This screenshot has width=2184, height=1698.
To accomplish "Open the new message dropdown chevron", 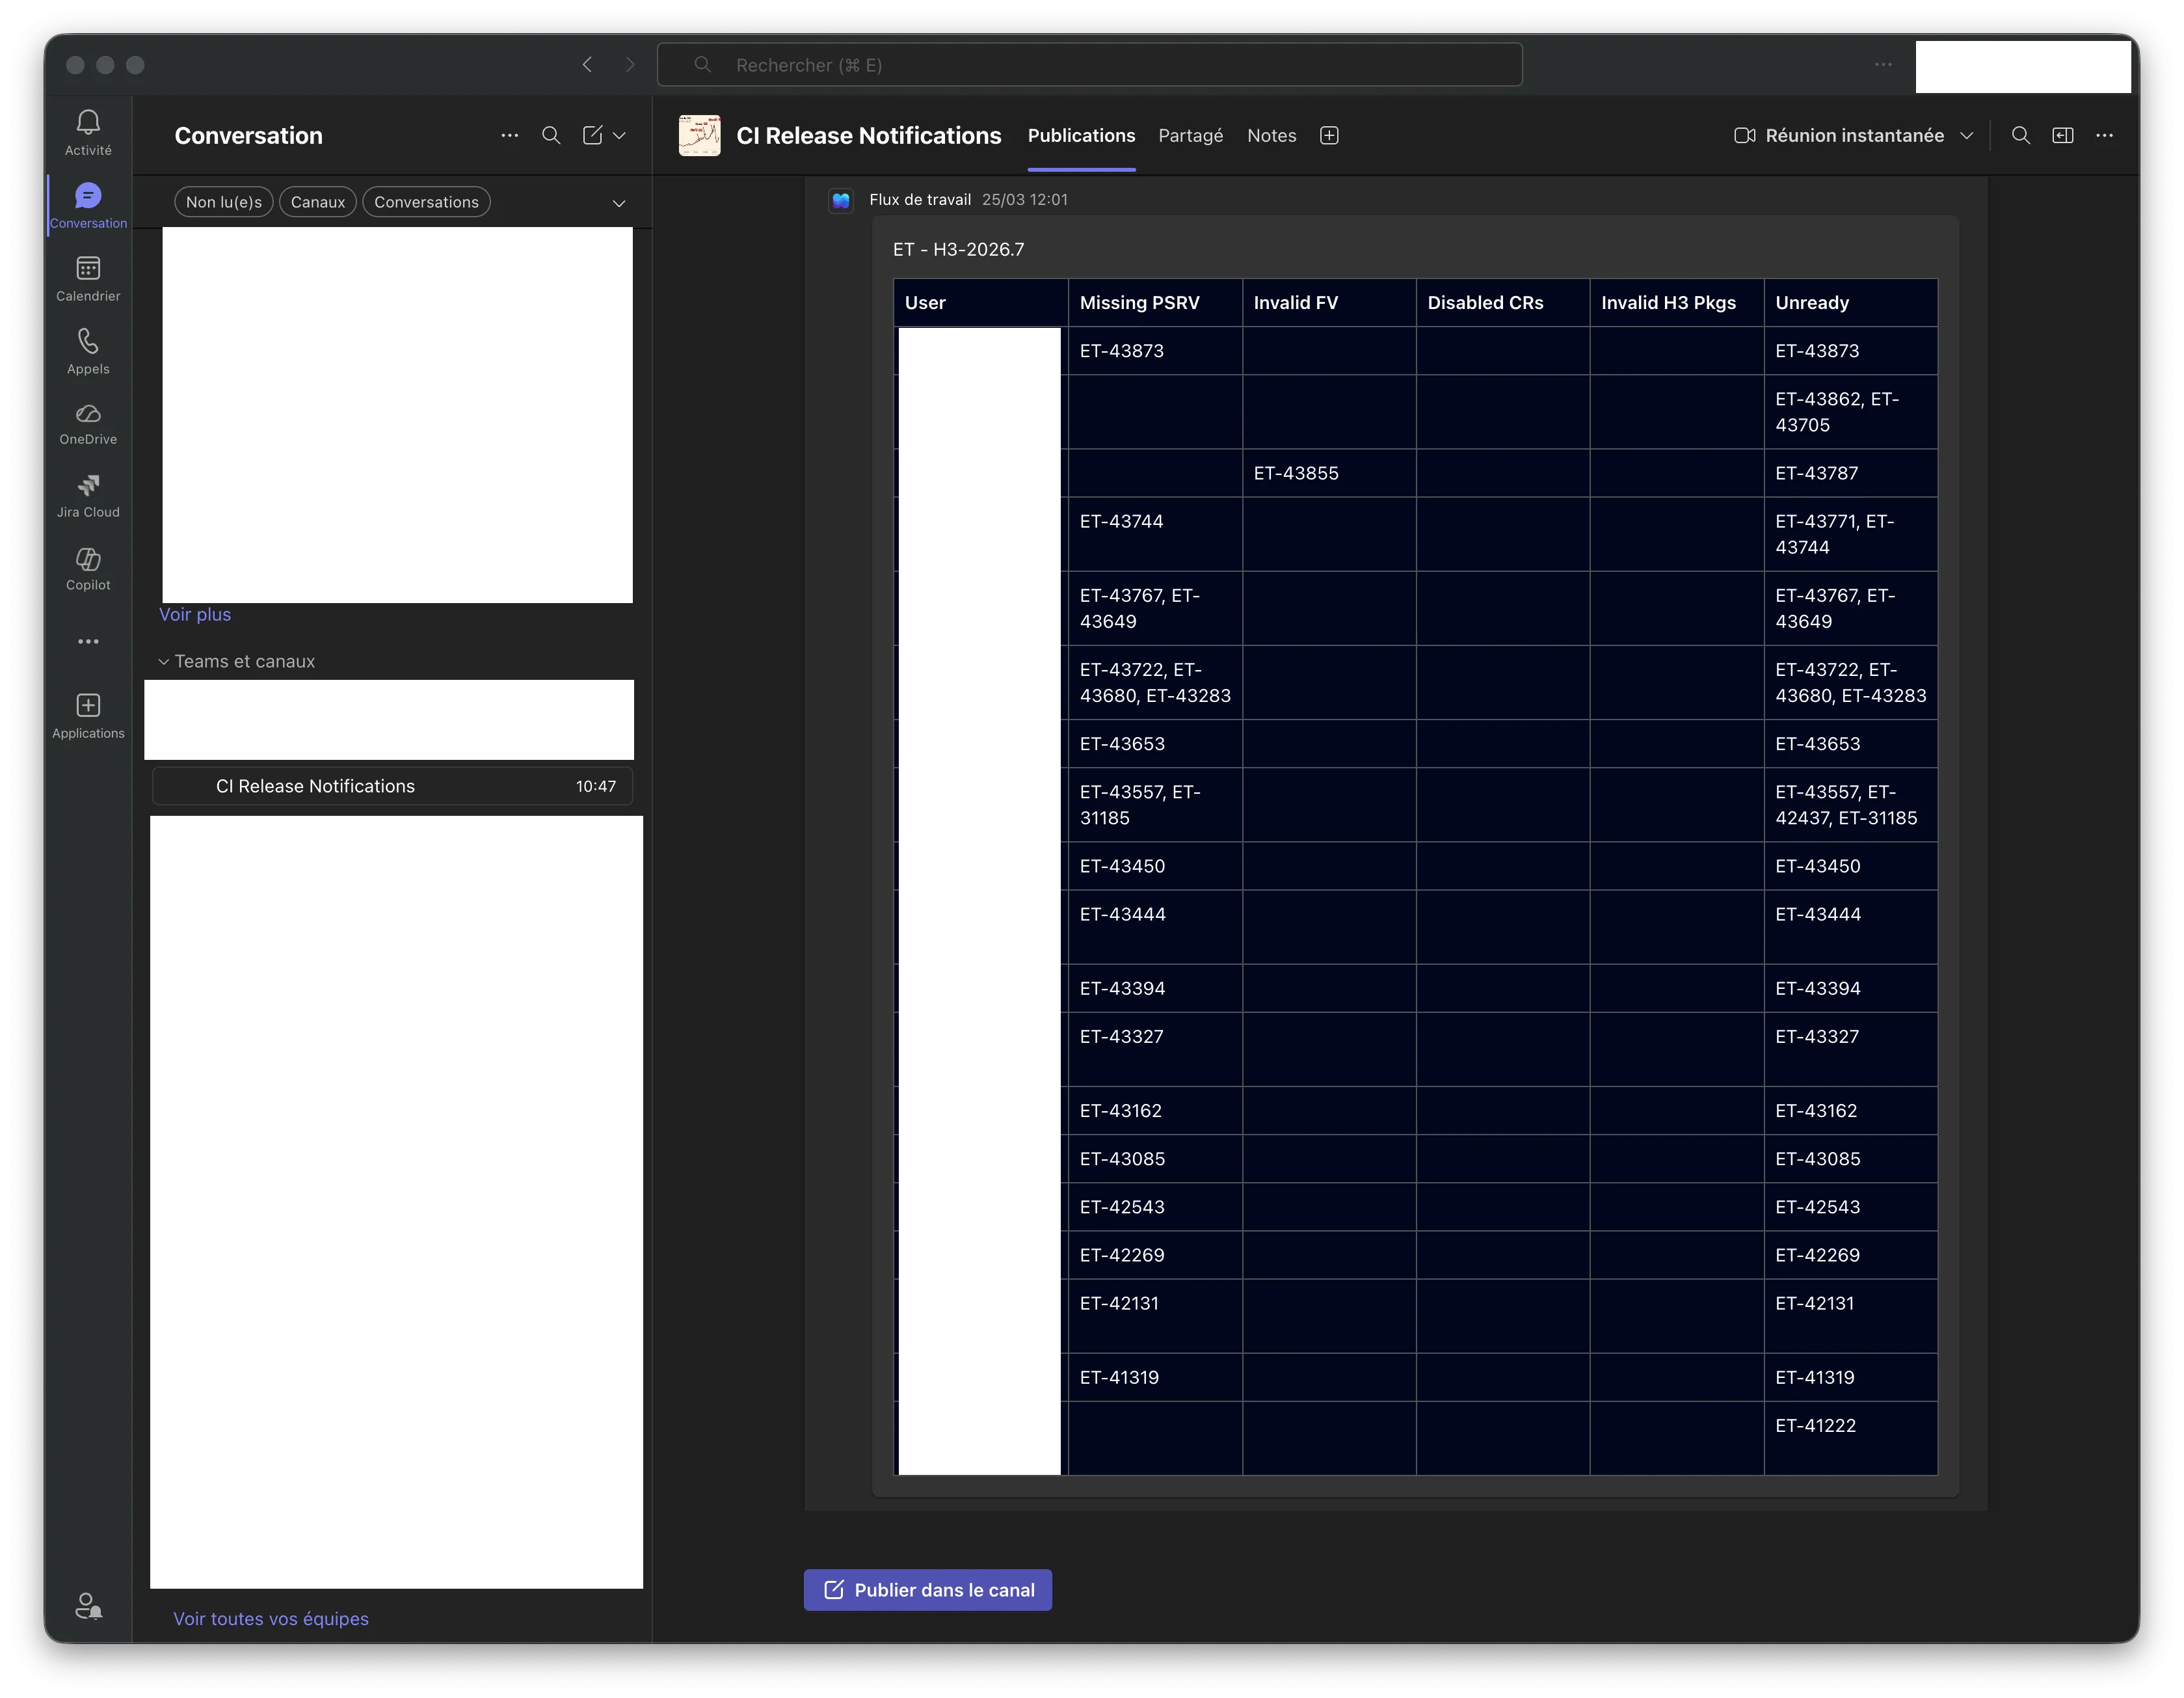I will [x=619, y=136].
